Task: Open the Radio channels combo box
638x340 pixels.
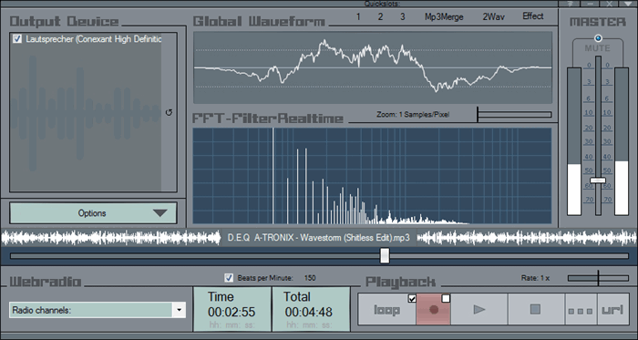Action: (x=98, y=310)
